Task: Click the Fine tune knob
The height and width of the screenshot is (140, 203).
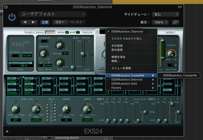Action: pos(60,63)
